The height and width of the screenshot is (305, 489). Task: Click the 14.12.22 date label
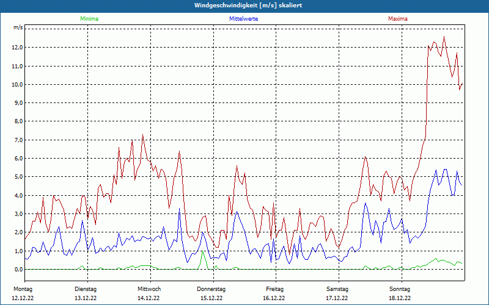[x=149, y=298]
